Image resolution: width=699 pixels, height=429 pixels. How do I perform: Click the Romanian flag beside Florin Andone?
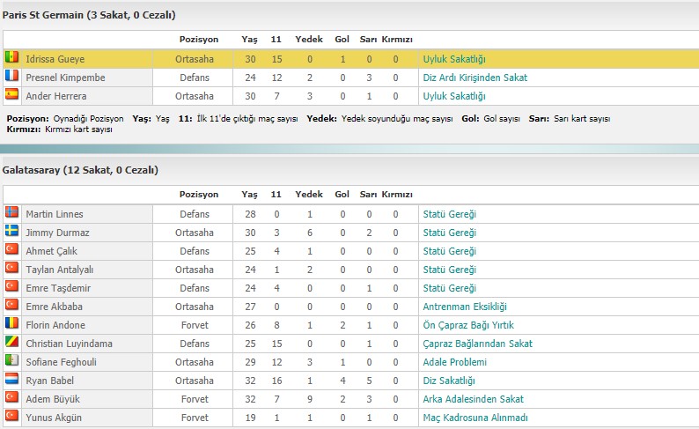[12, 323]
